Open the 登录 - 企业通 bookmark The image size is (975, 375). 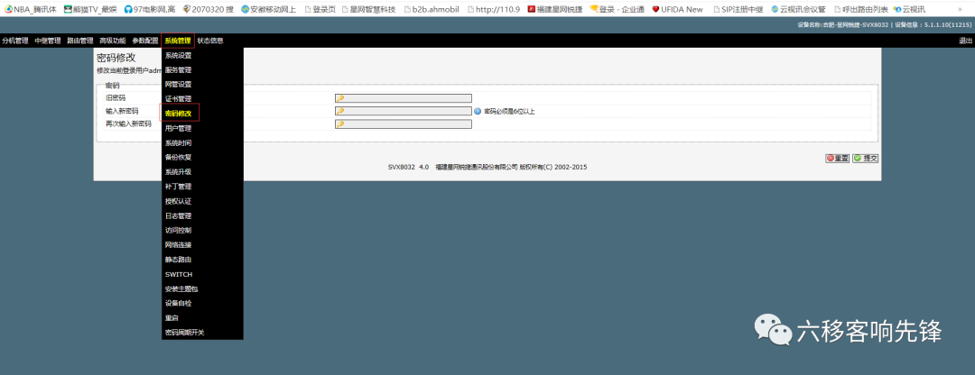(x=617, y=9)
